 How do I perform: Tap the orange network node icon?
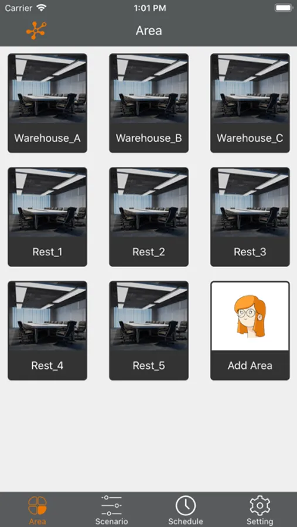pos(36,30)
